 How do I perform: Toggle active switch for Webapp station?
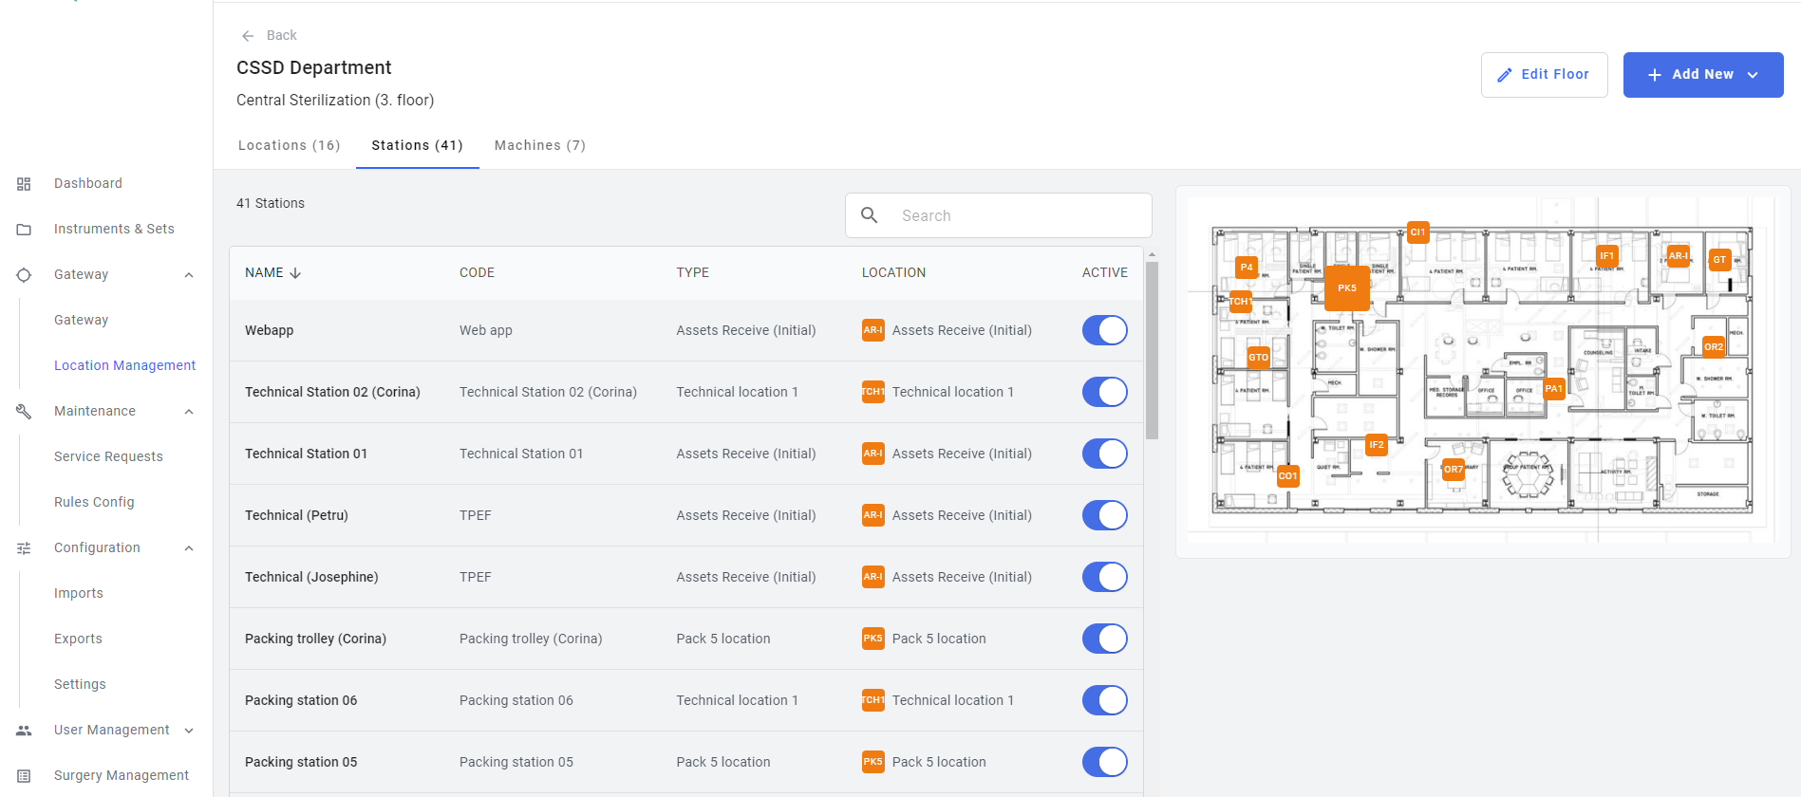pos(1105,330)
